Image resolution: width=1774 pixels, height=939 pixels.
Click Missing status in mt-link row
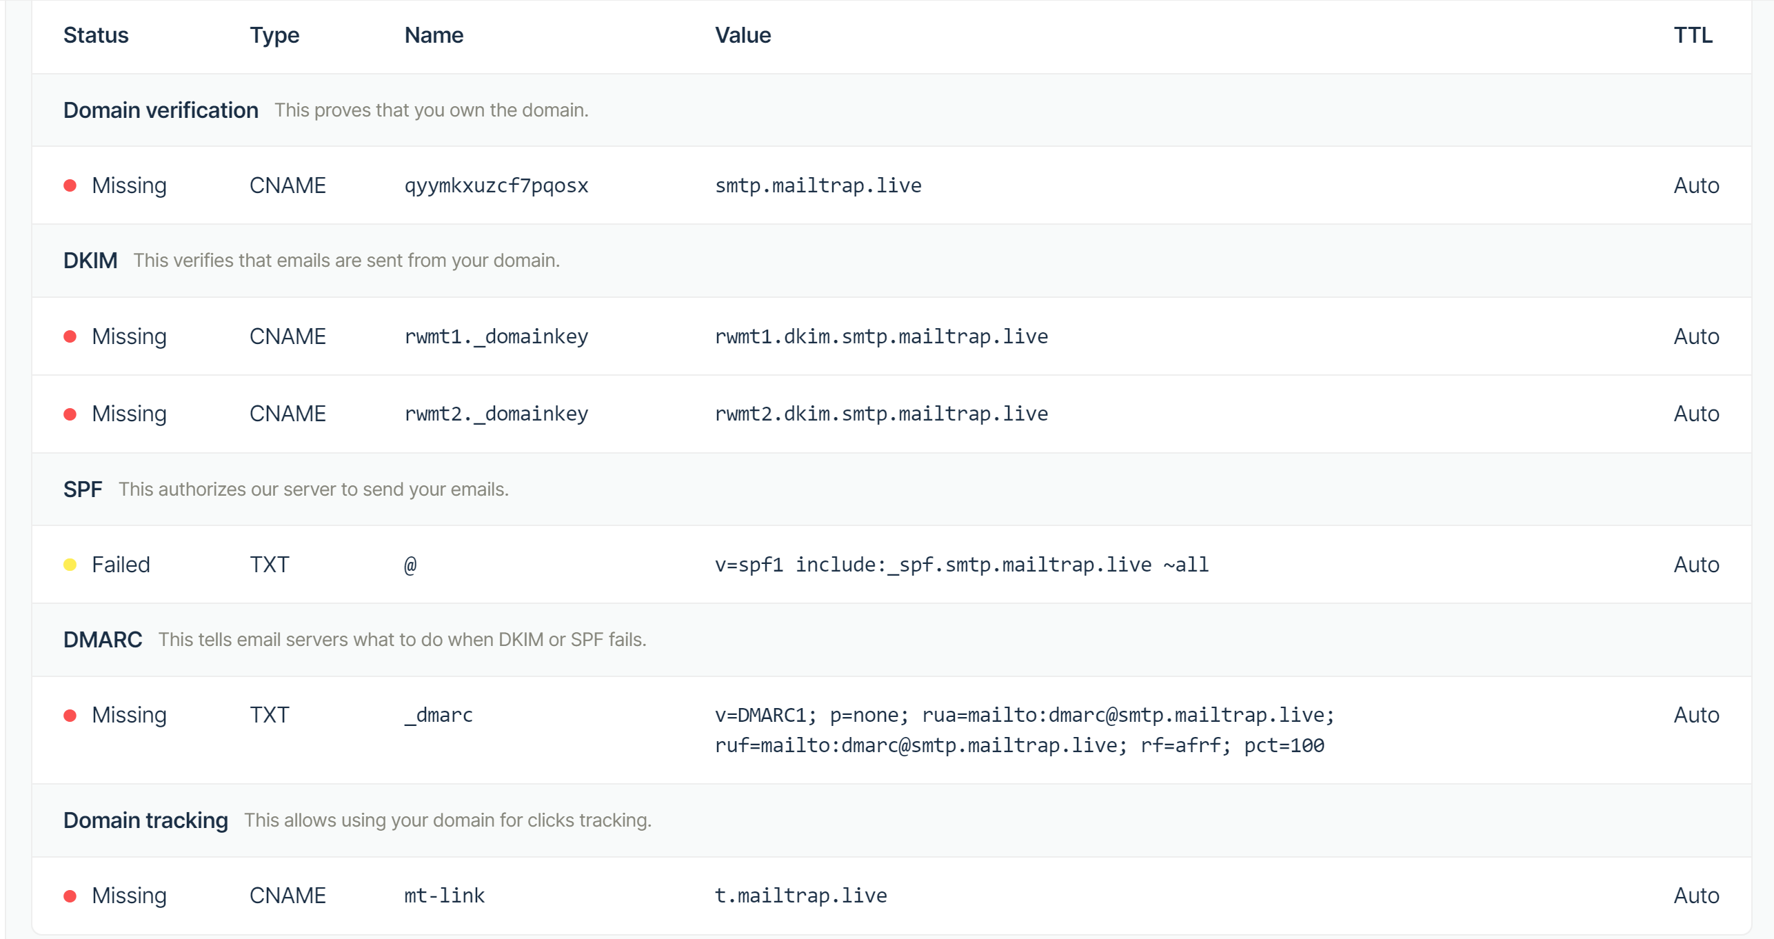[x=129, y=896]
